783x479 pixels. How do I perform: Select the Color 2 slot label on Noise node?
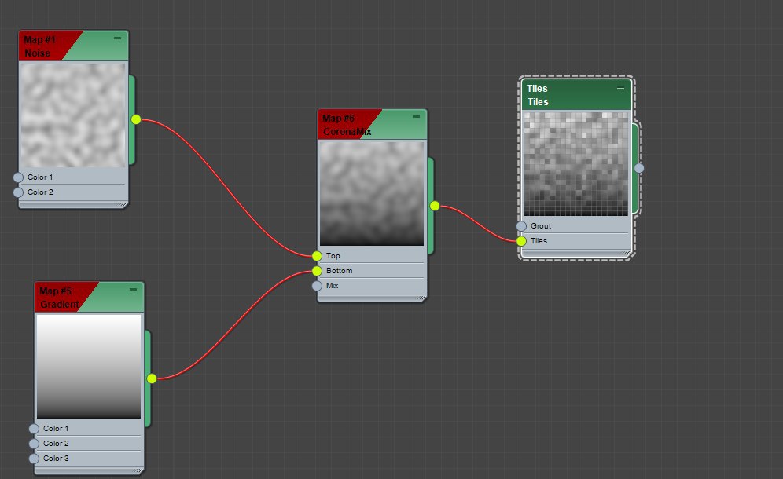tap(40, 192)
